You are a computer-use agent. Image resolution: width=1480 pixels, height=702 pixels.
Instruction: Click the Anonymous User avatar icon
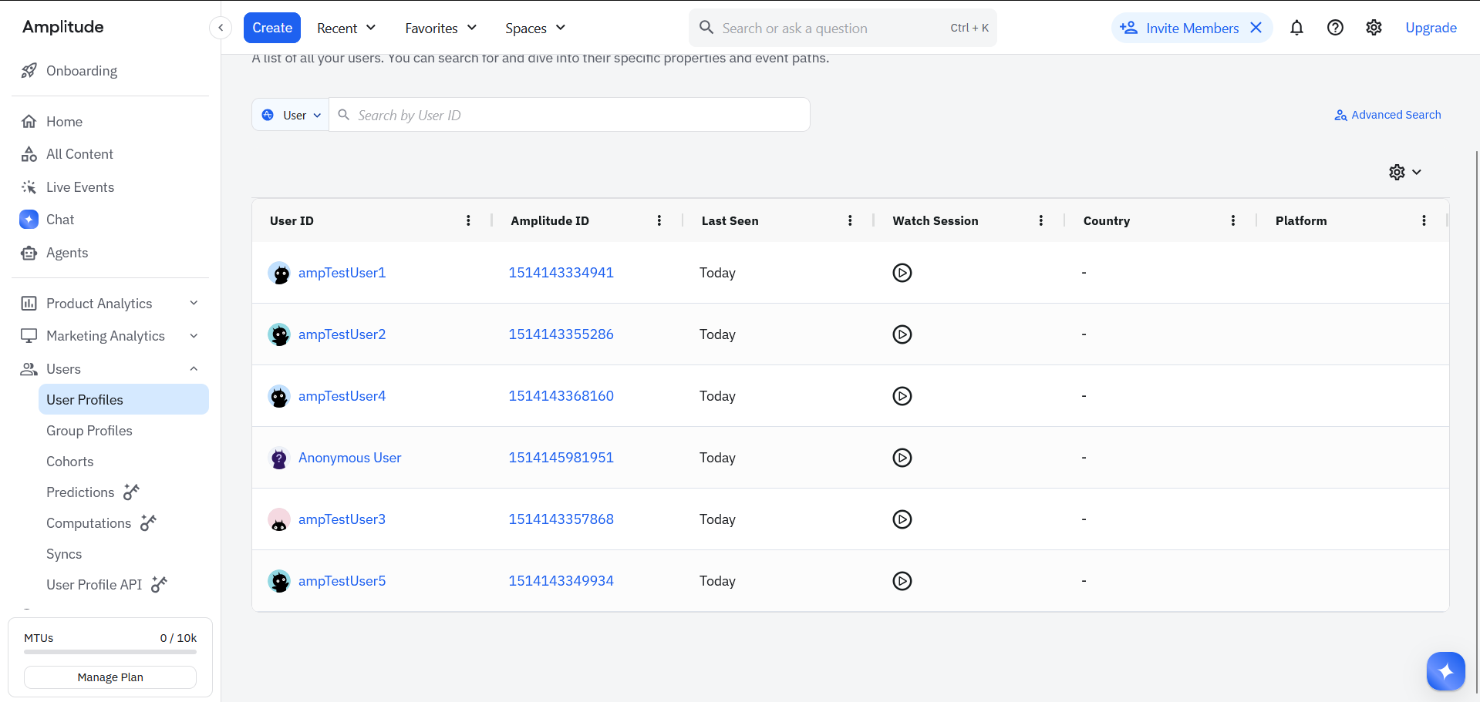(279, 458)
